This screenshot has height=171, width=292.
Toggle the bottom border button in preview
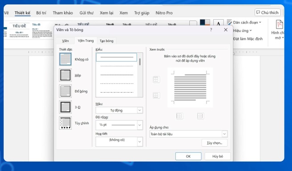coord(156,95)
